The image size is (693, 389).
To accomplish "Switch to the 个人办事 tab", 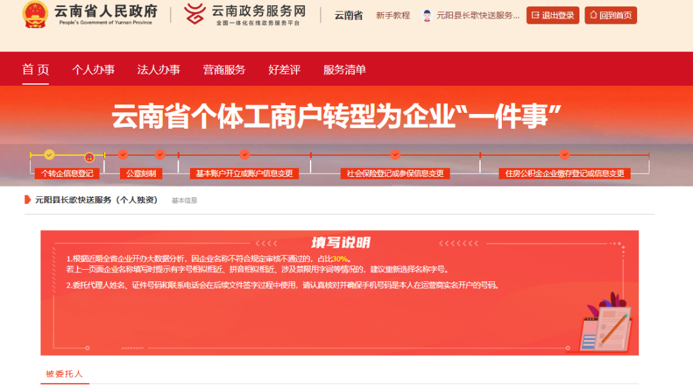I will tap(94, 70).
